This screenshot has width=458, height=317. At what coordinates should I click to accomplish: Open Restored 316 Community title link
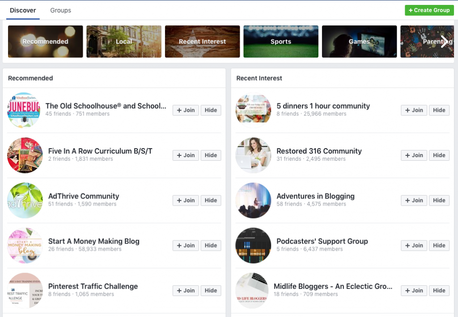pyautogui.click(x=319, y=151)
